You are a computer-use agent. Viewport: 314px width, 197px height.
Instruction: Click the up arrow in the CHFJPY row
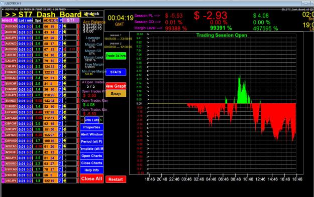(x=65, y=66)
